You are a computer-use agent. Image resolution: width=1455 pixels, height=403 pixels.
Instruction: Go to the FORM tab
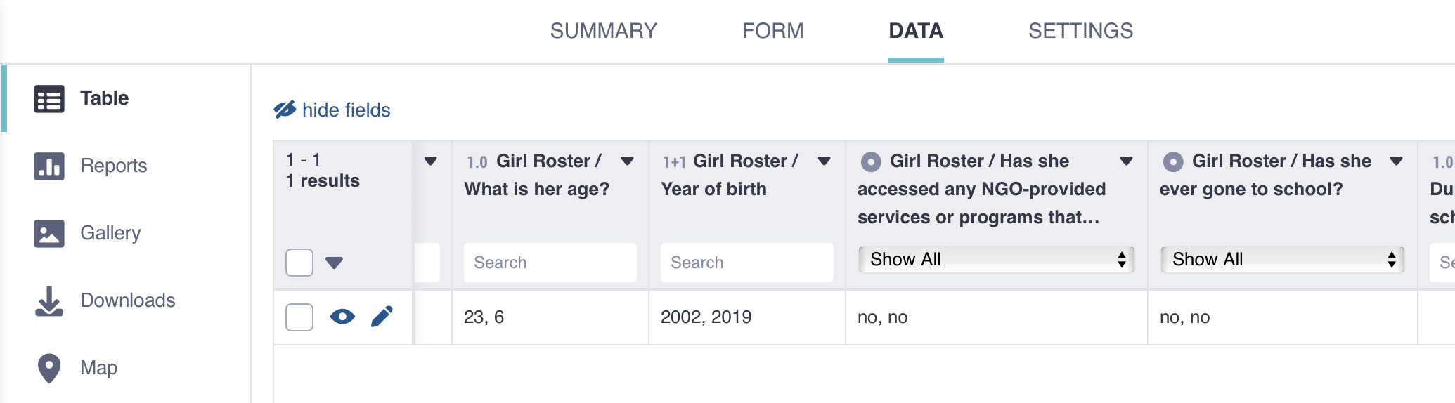(772, 31)
